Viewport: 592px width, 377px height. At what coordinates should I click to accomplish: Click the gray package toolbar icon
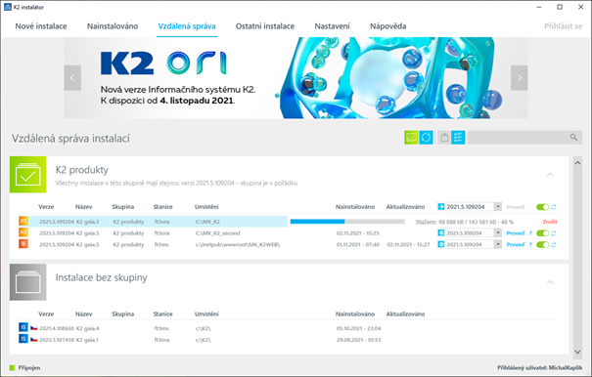444,138
